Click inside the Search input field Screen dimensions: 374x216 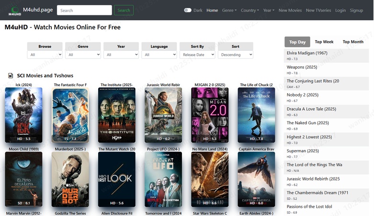[x=84, y=10]
